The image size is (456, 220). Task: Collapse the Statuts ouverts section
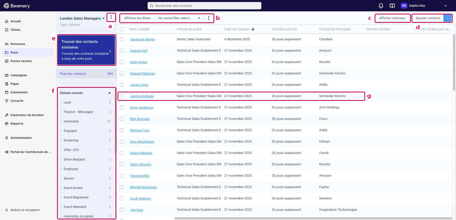[109, 93]
